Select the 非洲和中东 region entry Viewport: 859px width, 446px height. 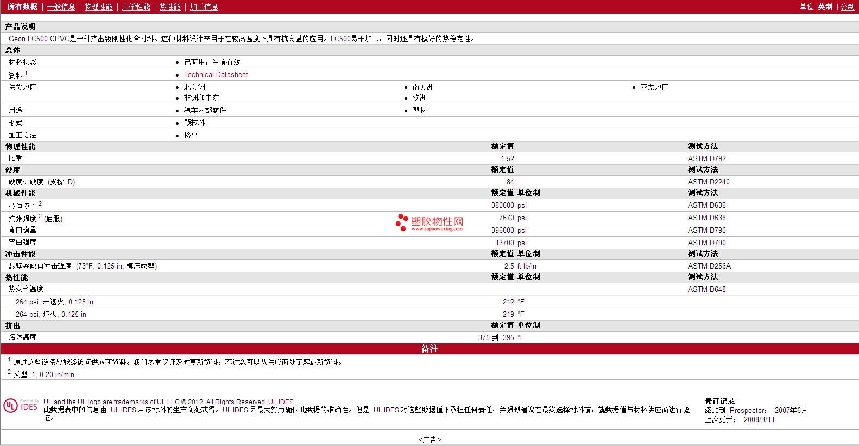tap(201, 98)
